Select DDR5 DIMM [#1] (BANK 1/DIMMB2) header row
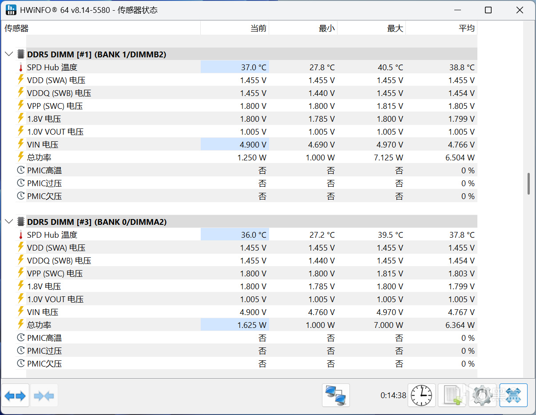This screenshot has height=415, width=536. pos(252,54)
